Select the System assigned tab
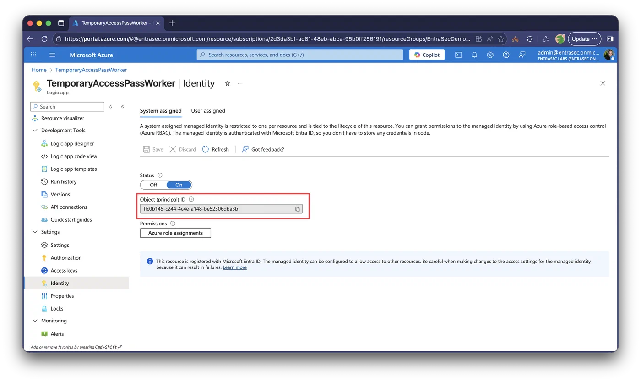The height and width of the screenshot is (382, 641). (161, 111)
